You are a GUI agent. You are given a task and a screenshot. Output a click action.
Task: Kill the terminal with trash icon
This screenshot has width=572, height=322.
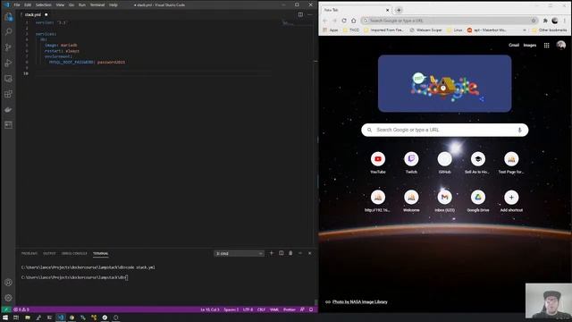coord(290,253)
